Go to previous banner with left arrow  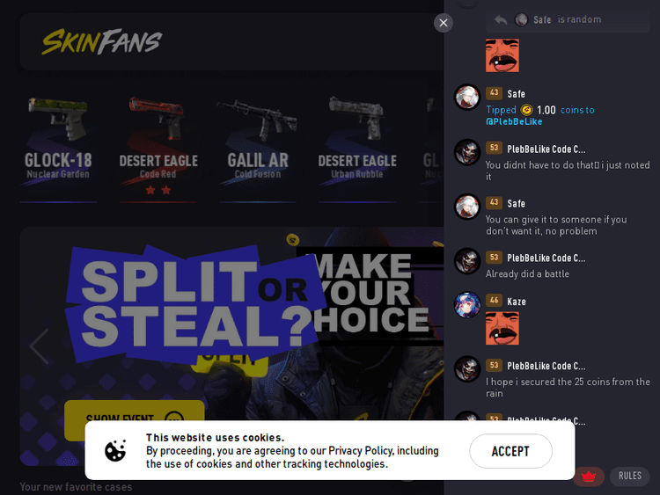[x=40, y=346]
